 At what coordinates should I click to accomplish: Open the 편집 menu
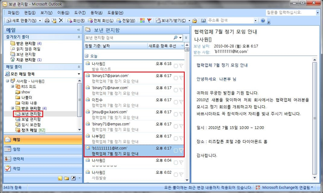pyautogui.click(x=30, y=13)
